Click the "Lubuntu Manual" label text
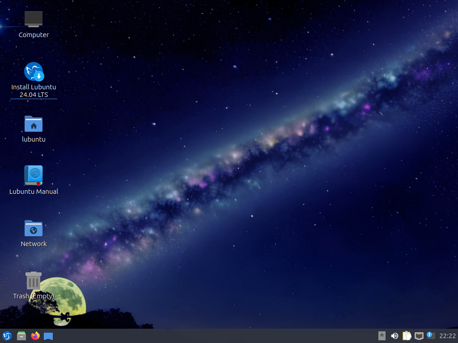 click(x=34, y=192)
